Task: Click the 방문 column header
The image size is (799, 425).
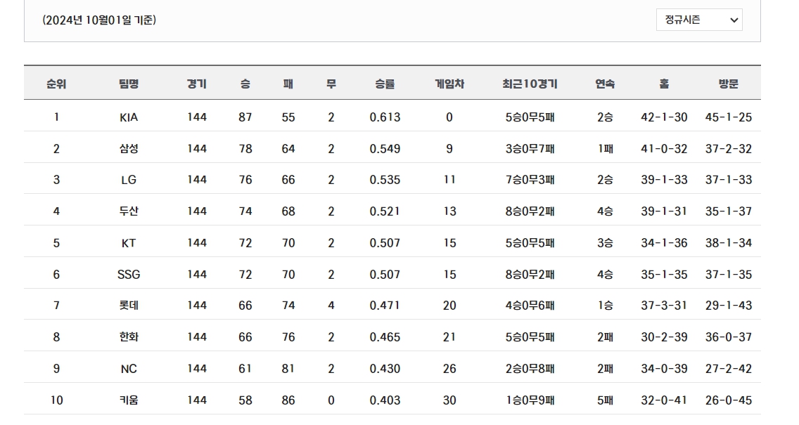Action: pos(729,84)
